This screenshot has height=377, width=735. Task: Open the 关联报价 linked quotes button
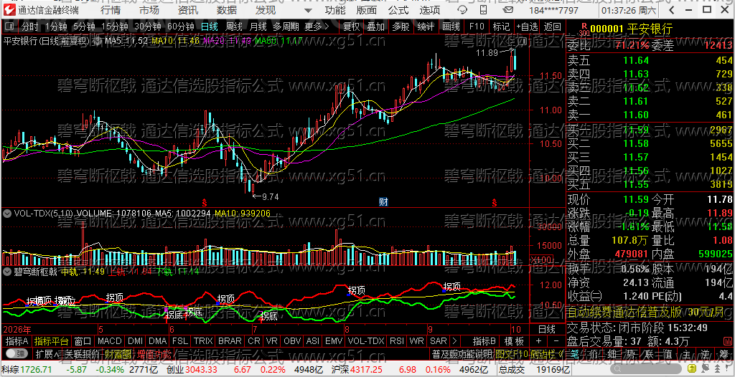(x=82, y=353)
